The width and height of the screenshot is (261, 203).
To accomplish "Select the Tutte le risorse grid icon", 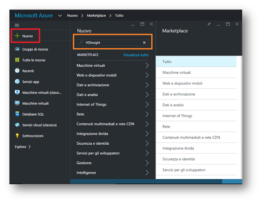I will [x=17, y=60].
